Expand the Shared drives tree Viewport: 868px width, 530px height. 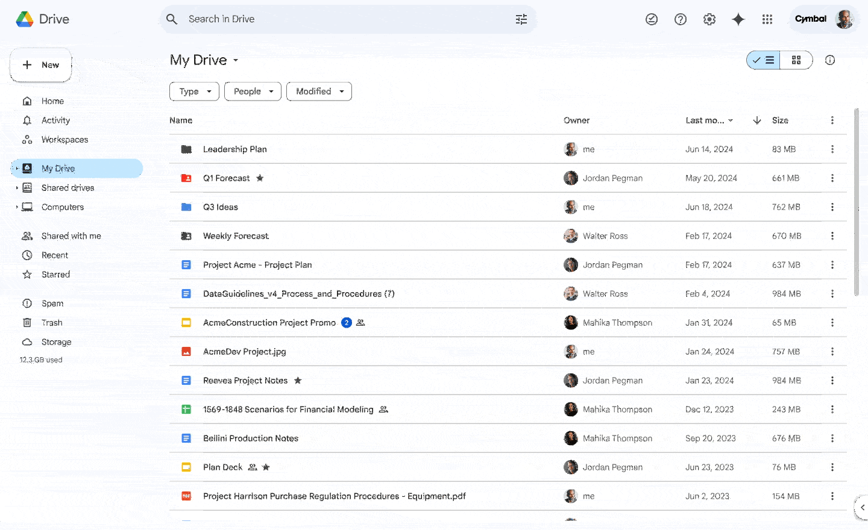click(x=17, y=188)
